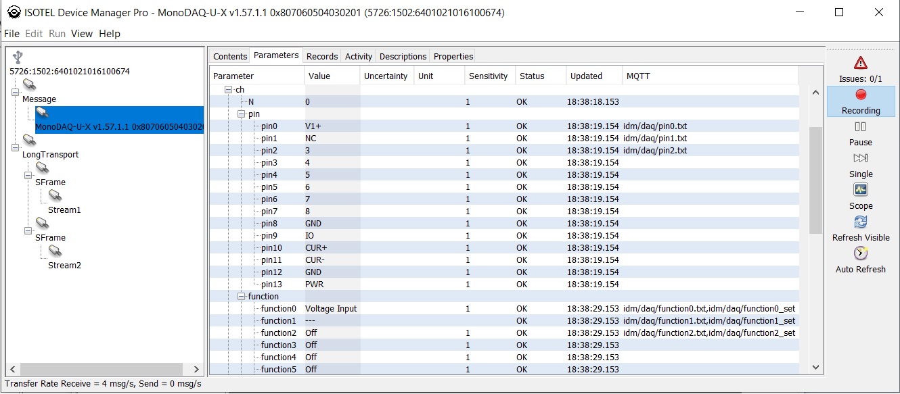
Task: Switch to the Contents tab
Action: (230, 57)
